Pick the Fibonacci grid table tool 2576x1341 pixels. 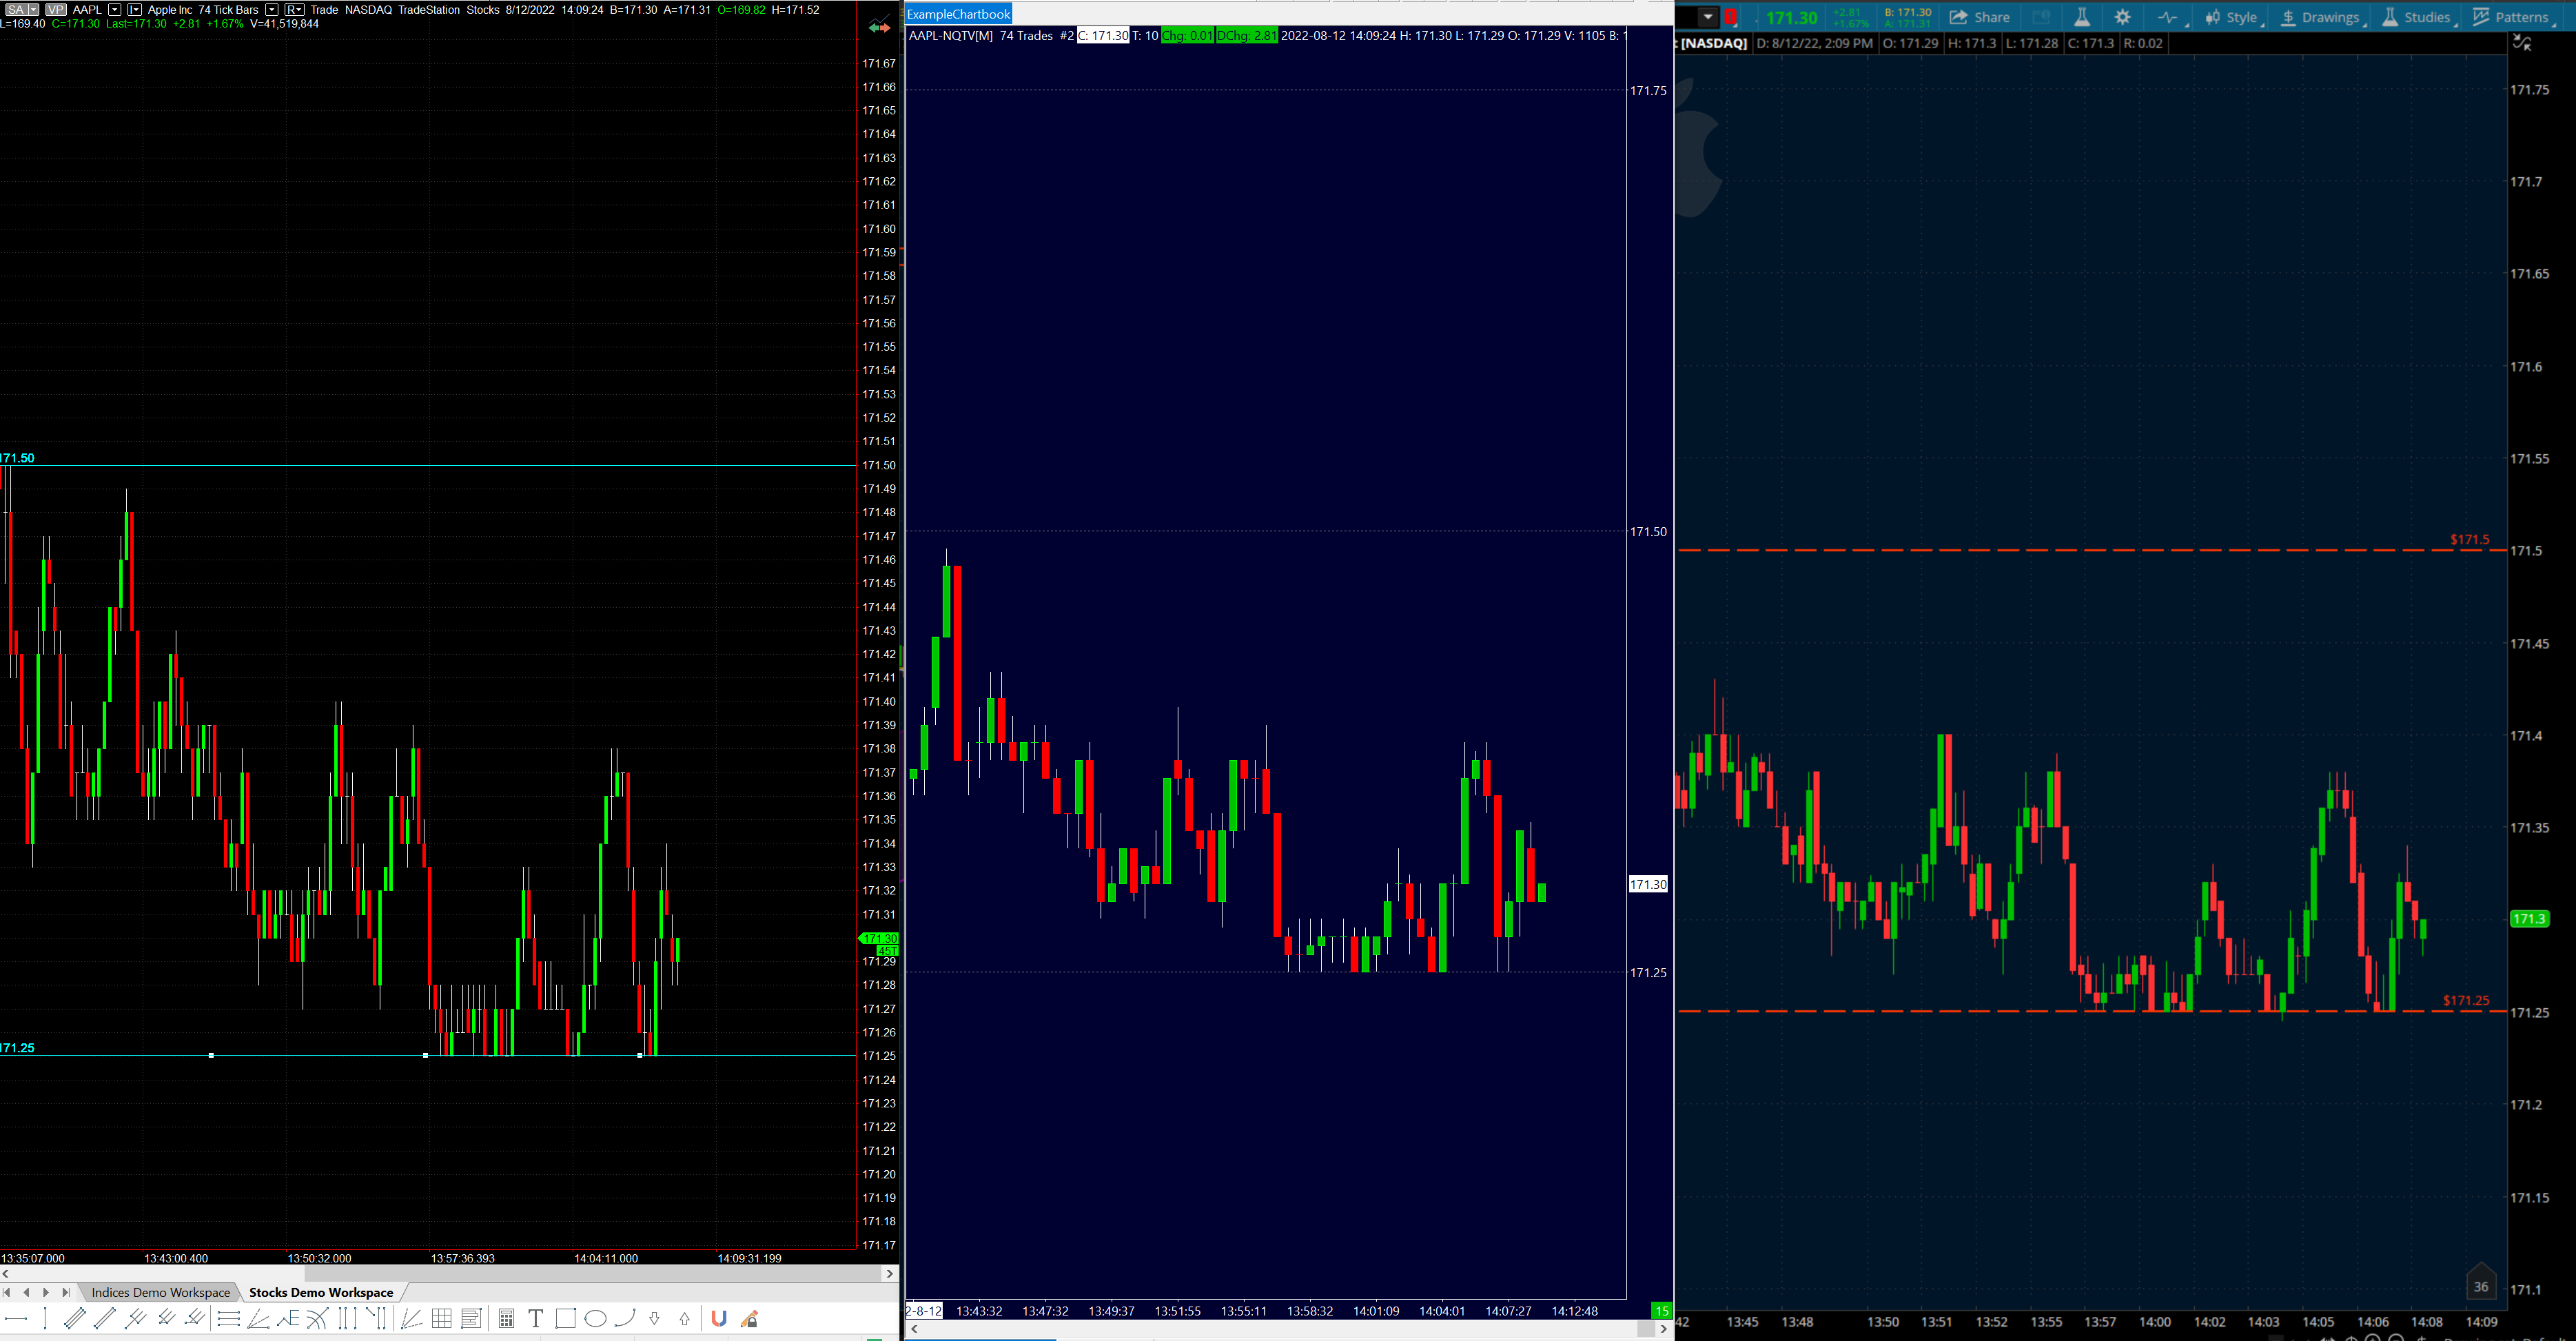tap(441, 1318)
